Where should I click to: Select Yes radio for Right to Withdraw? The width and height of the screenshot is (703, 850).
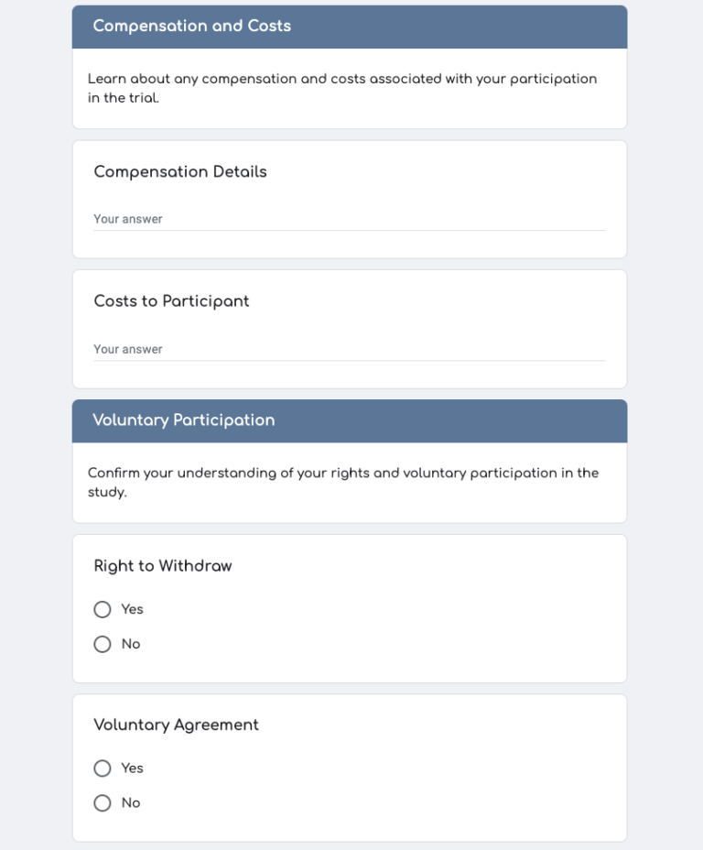point(103,610)
